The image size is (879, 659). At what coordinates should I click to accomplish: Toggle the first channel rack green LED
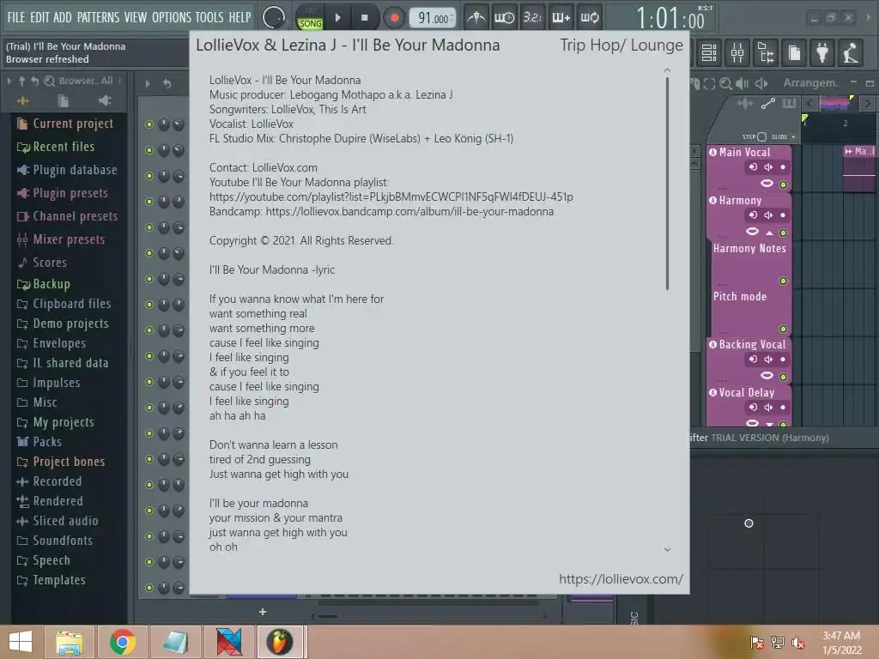pos(149,124)
